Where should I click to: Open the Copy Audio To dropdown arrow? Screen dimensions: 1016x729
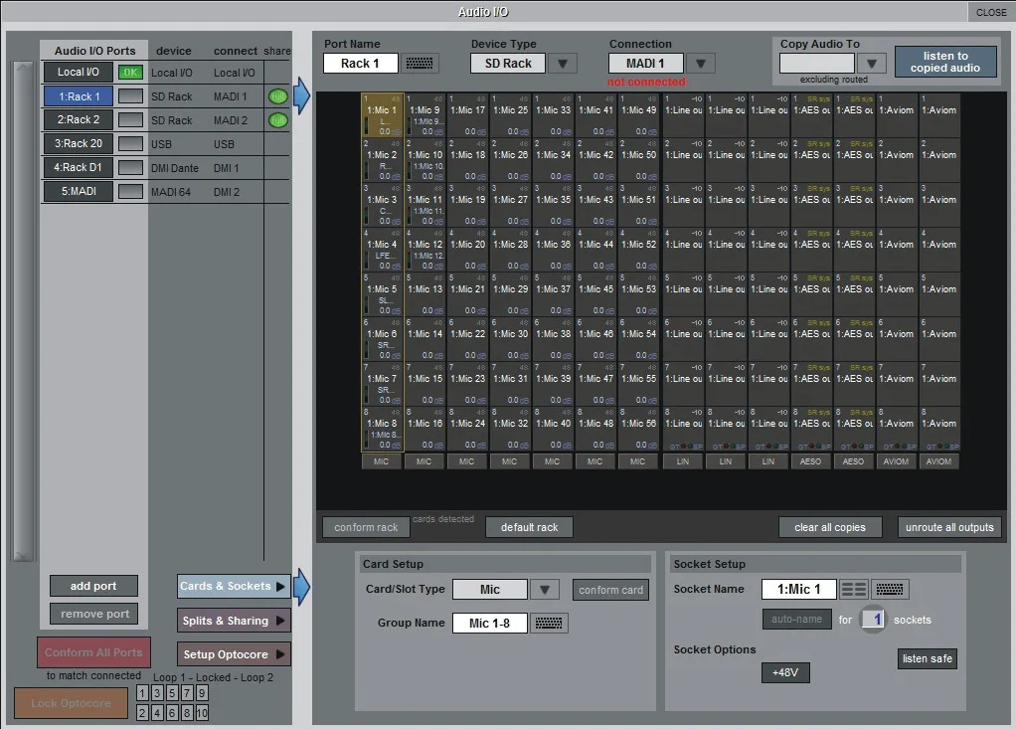(x=872, y=63)
